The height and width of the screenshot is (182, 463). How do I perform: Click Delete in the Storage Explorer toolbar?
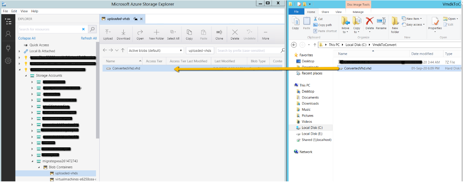coord(235,34)
